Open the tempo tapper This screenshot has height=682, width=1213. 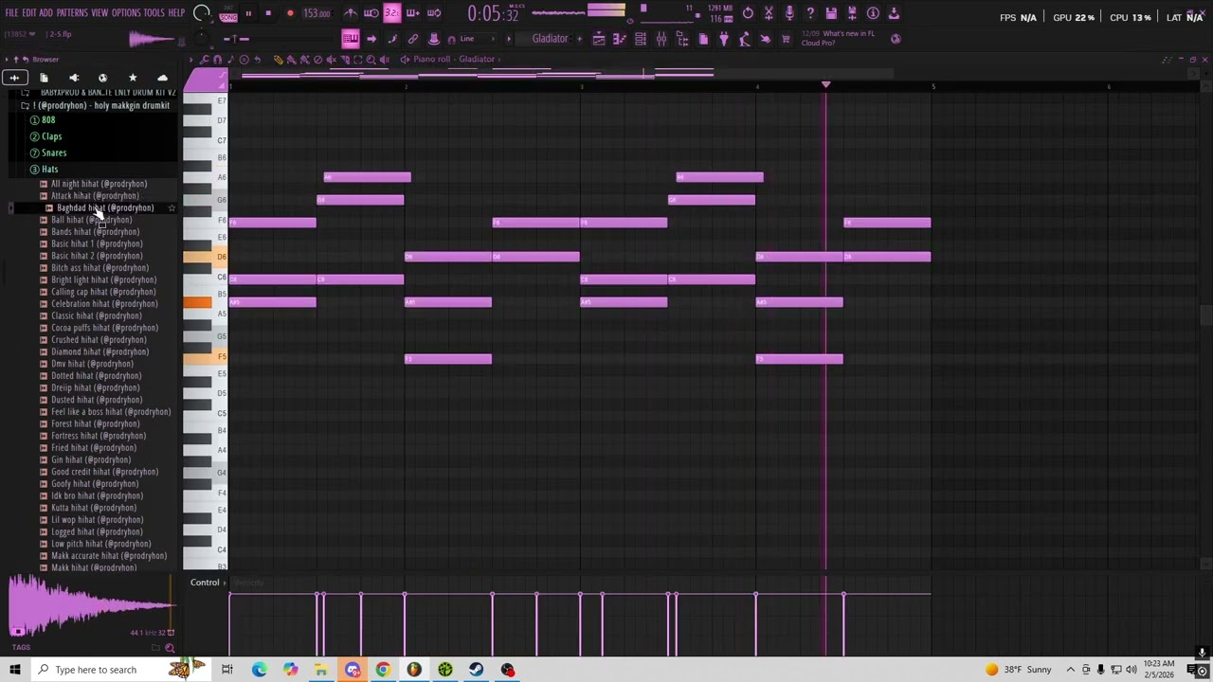pyautogui.click(x=745, y=39)
